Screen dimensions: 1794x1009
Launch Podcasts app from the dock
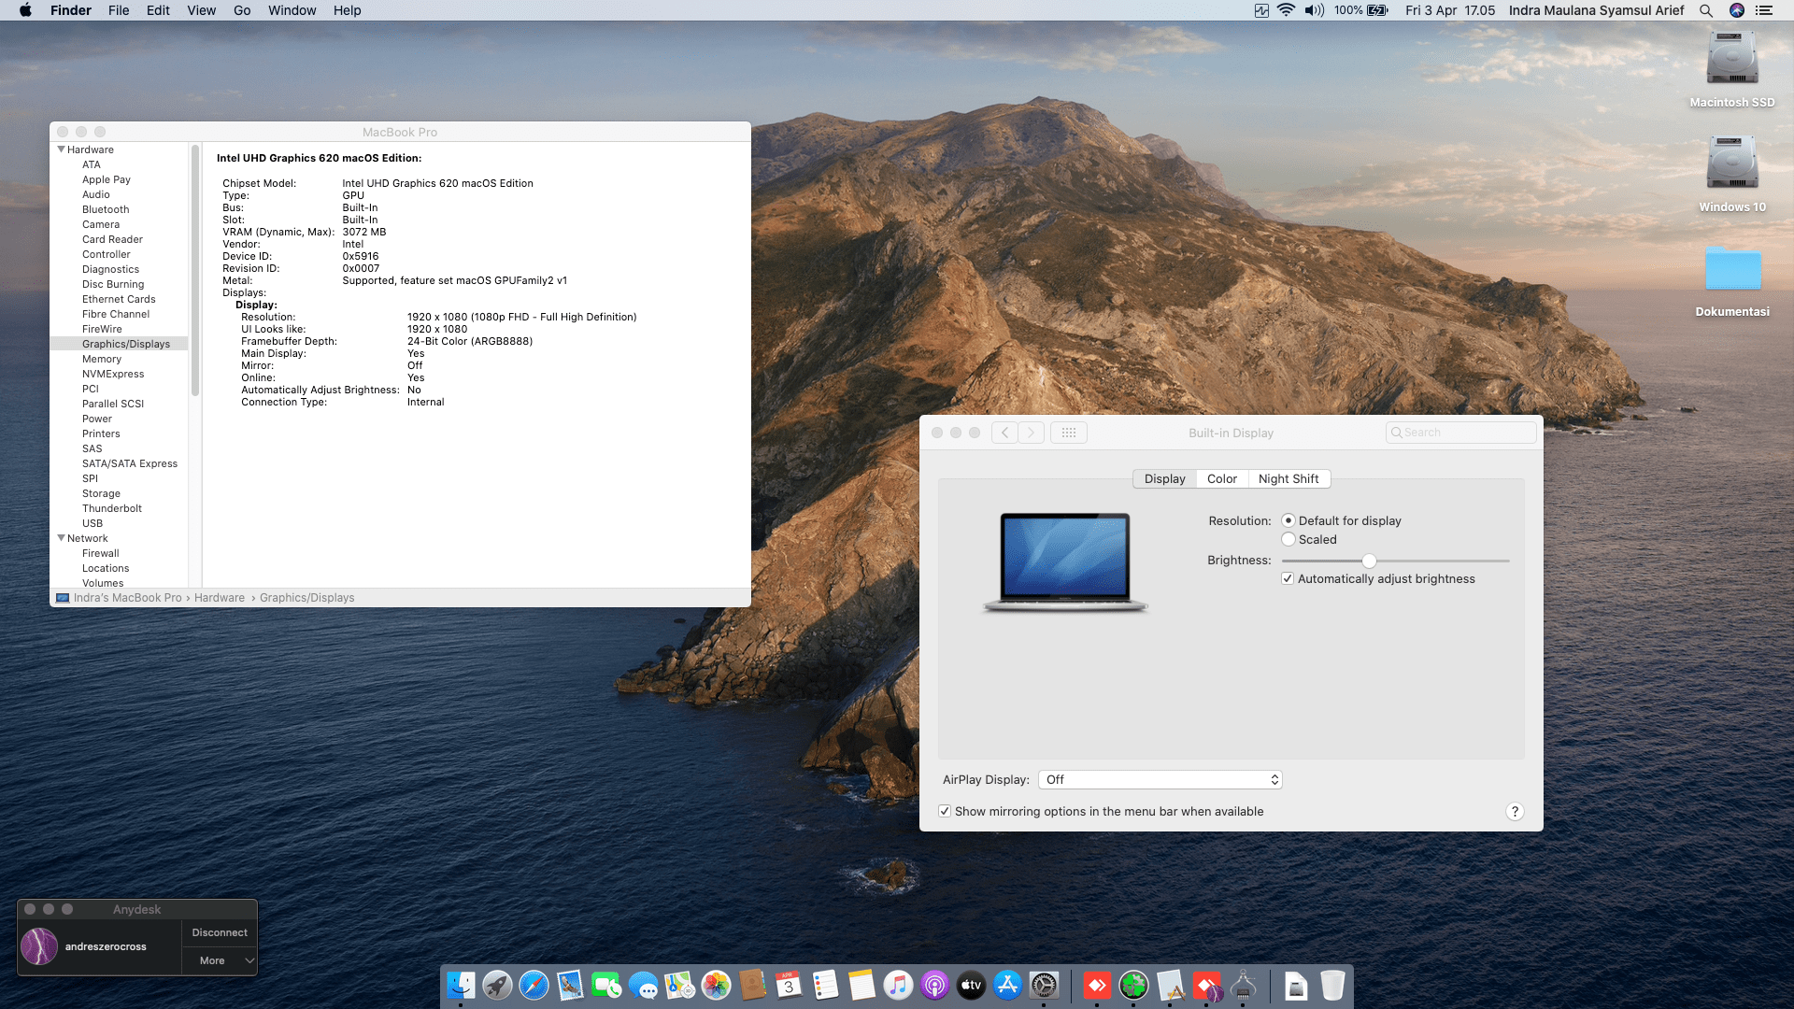pos(934,985)
